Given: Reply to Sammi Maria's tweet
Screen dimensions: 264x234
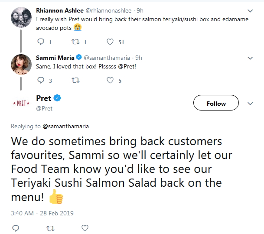Looking at the screenshot, I should [x=42, y=80].
